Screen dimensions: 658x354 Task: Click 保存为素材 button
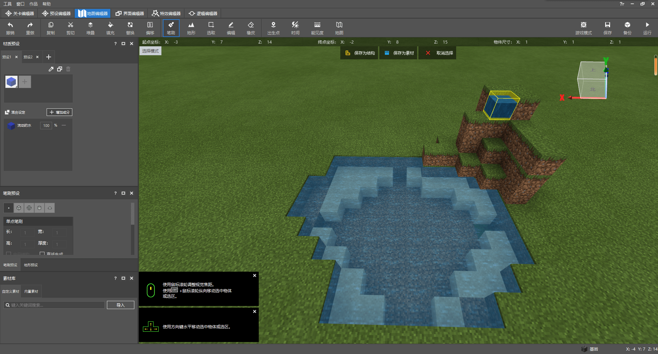pos(399,53)
